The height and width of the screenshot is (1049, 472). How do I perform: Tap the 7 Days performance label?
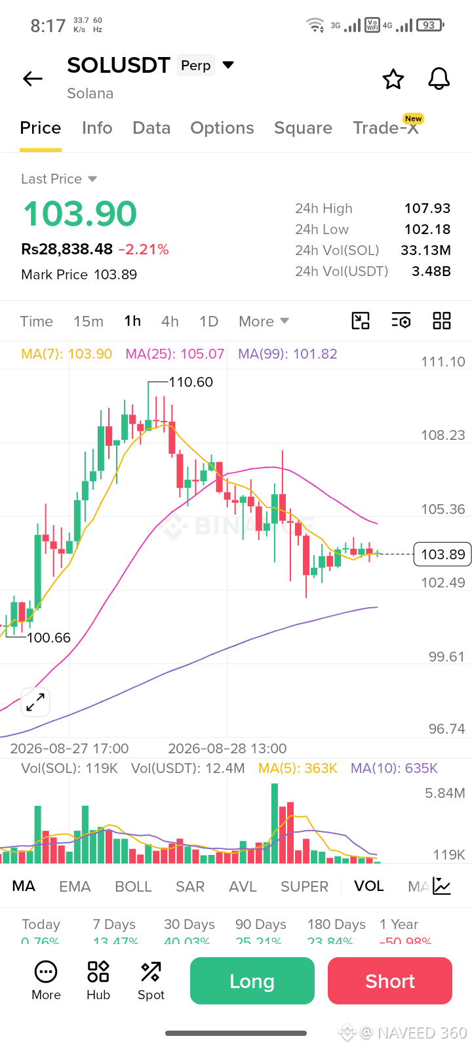click(x=114, y=924)
